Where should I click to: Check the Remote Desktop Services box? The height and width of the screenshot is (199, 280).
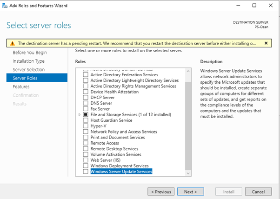85,149
